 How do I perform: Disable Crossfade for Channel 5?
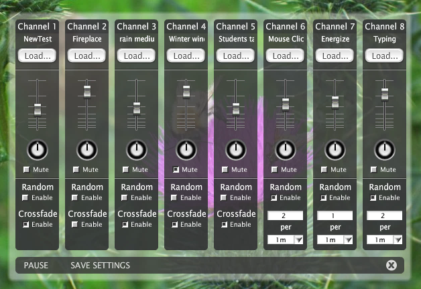(x=224, y=225)
